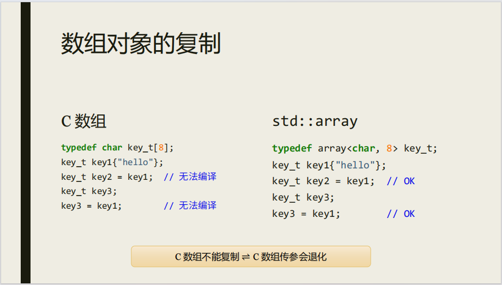Click the line typedef char key_t[8];

(117, 148)
